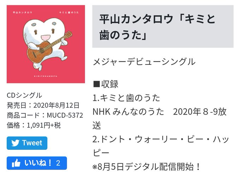Viewport: 240px width, 172px height.
Task: Click the thumbs-up icon on いいね button
Action: click(16, 163)
